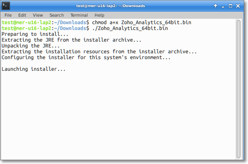Click the 'Configuring the installer' output line

(x=86, y=57)
